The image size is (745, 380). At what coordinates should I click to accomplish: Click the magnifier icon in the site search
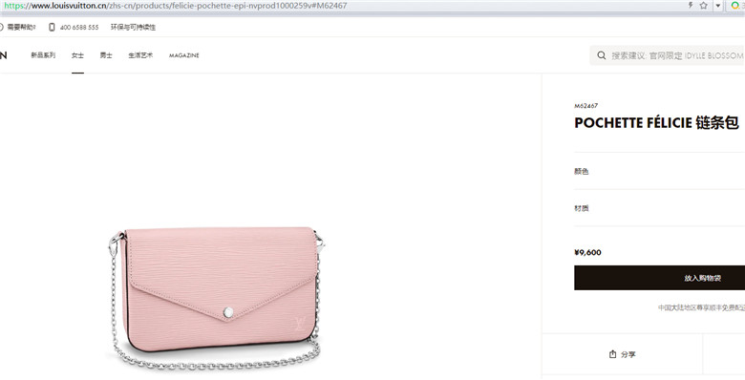pyautogui.click(x=601, y=55)
